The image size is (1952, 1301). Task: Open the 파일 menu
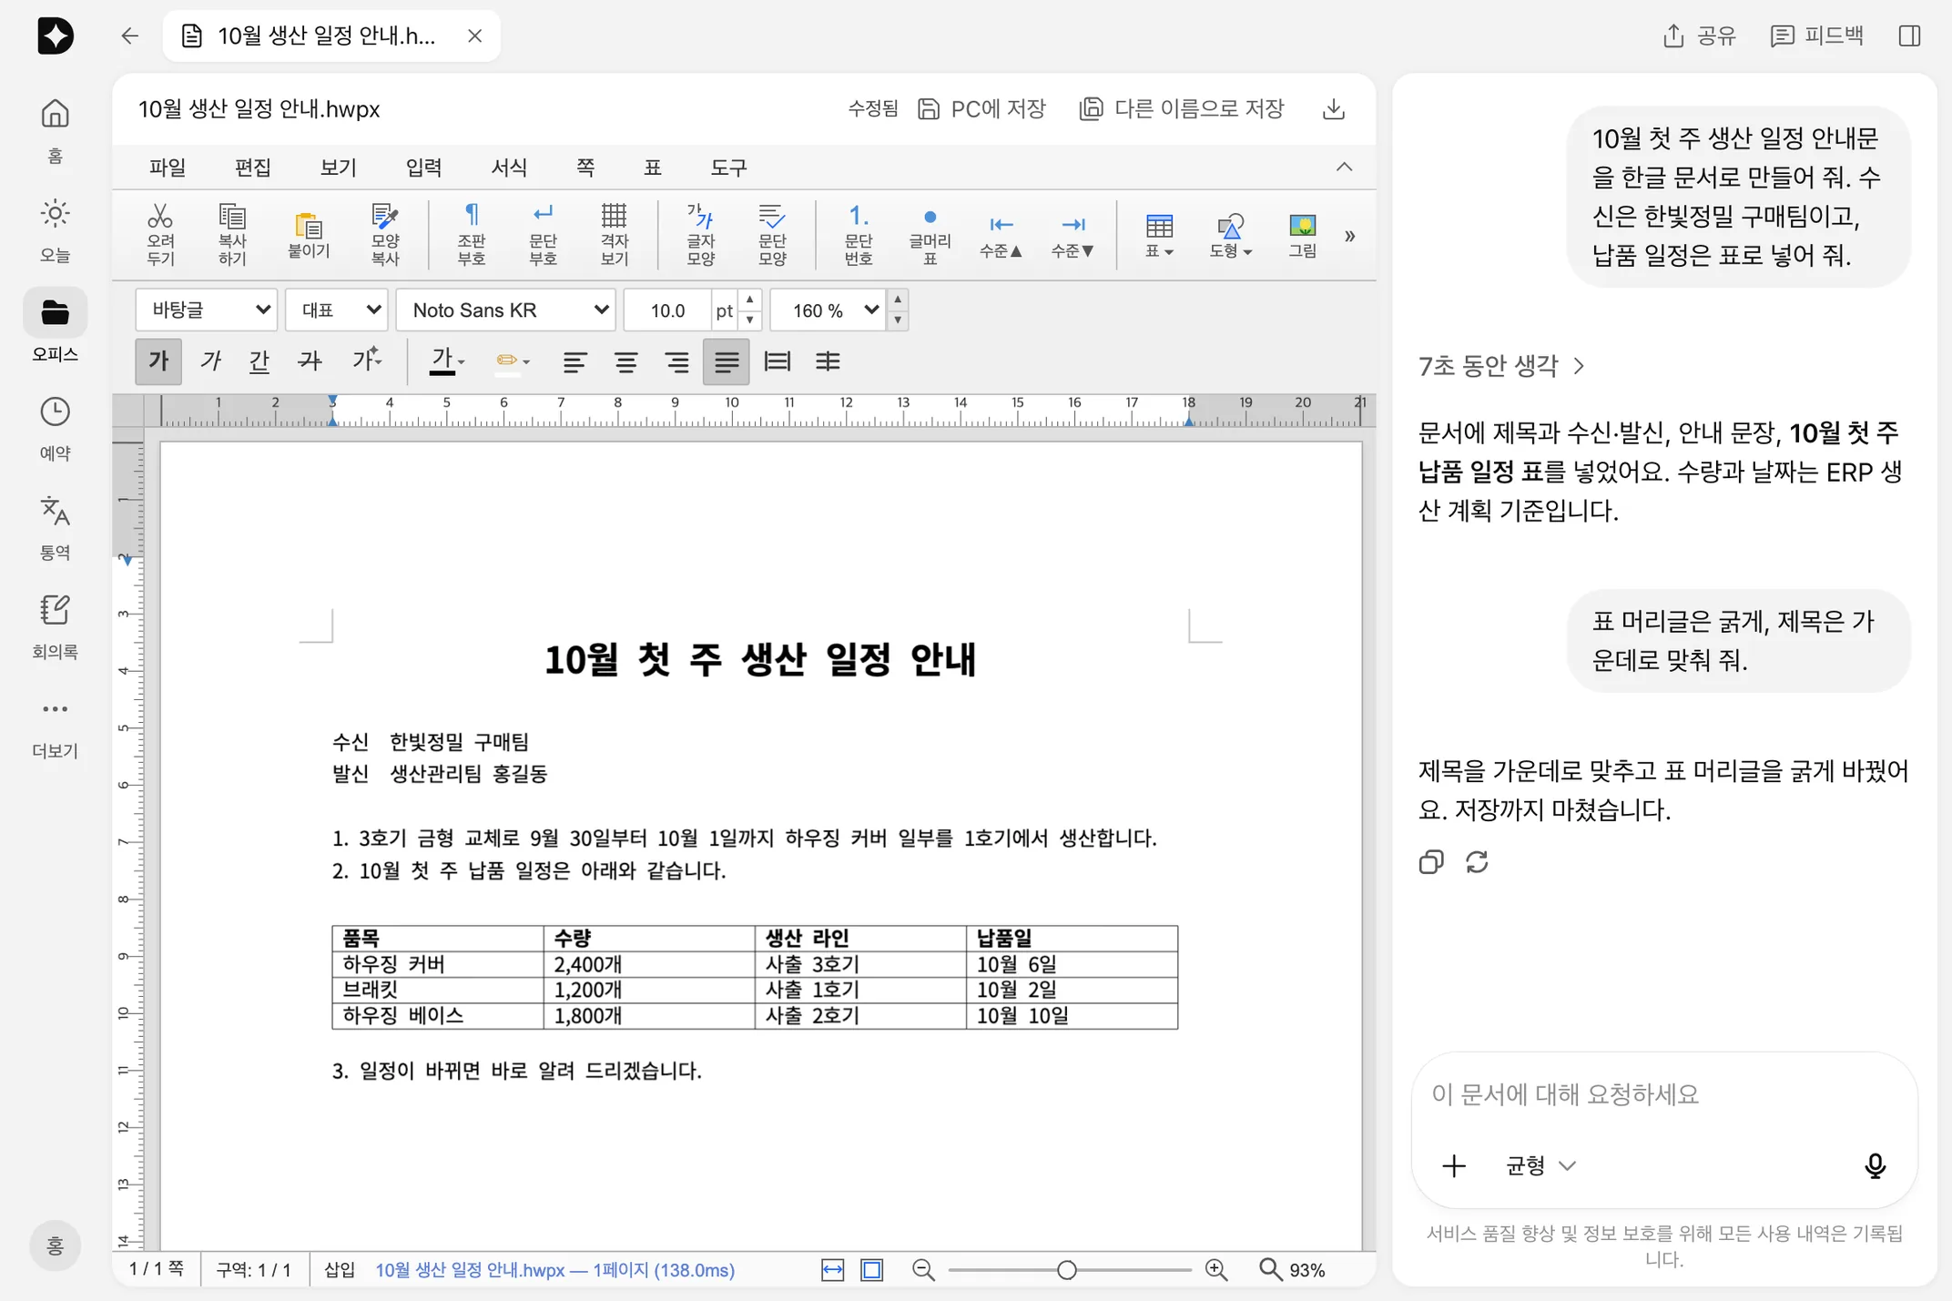tap(168, 168)
